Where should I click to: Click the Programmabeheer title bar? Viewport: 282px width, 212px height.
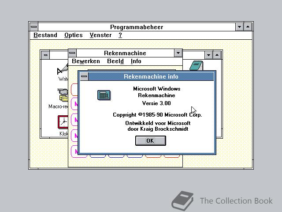pyautogui.click(x=137, y=27)
